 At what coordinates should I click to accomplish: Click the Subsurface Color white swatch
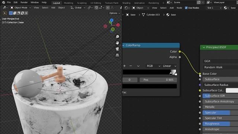point(232,90)
